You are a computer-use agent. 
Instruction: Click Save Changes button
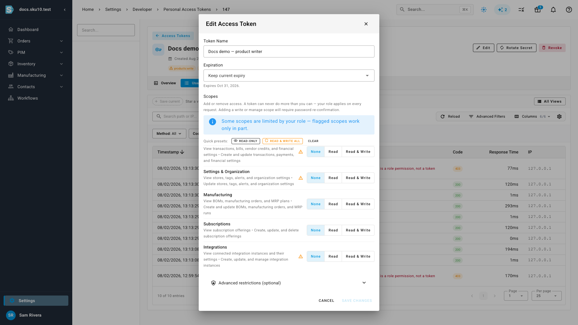click(x=357, y=301)
